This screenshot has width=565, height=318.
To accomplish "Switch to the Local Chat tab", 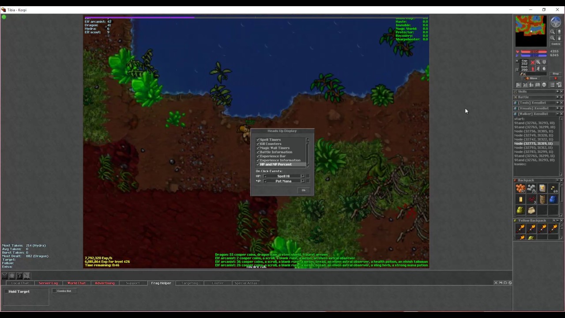I will click(20, 283).
